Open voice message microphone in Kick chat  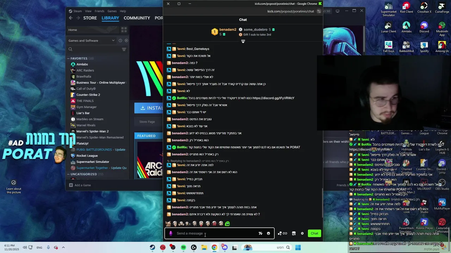pos(171,233)
